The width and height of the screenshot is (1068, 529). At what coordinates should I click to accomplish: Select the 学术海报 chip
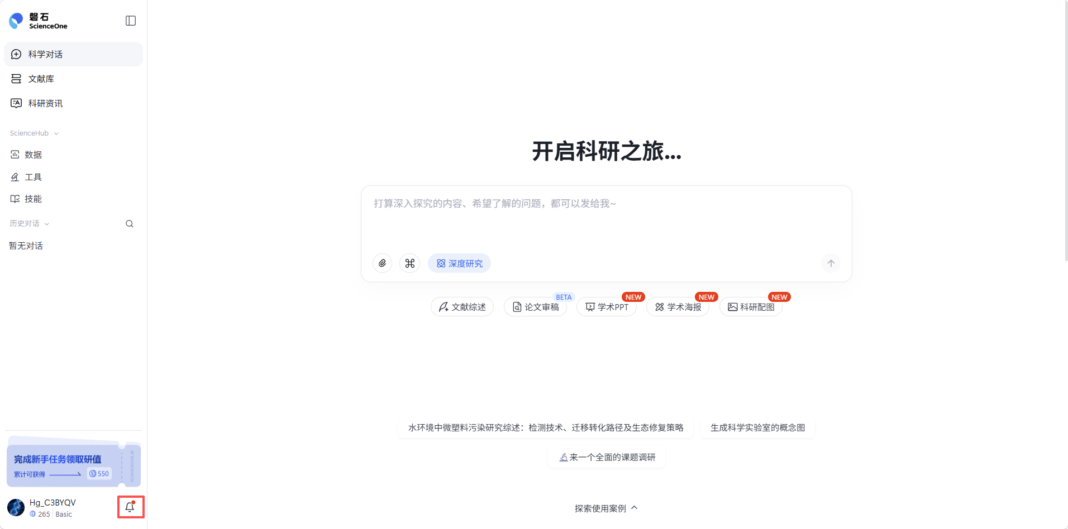(678, 307)
